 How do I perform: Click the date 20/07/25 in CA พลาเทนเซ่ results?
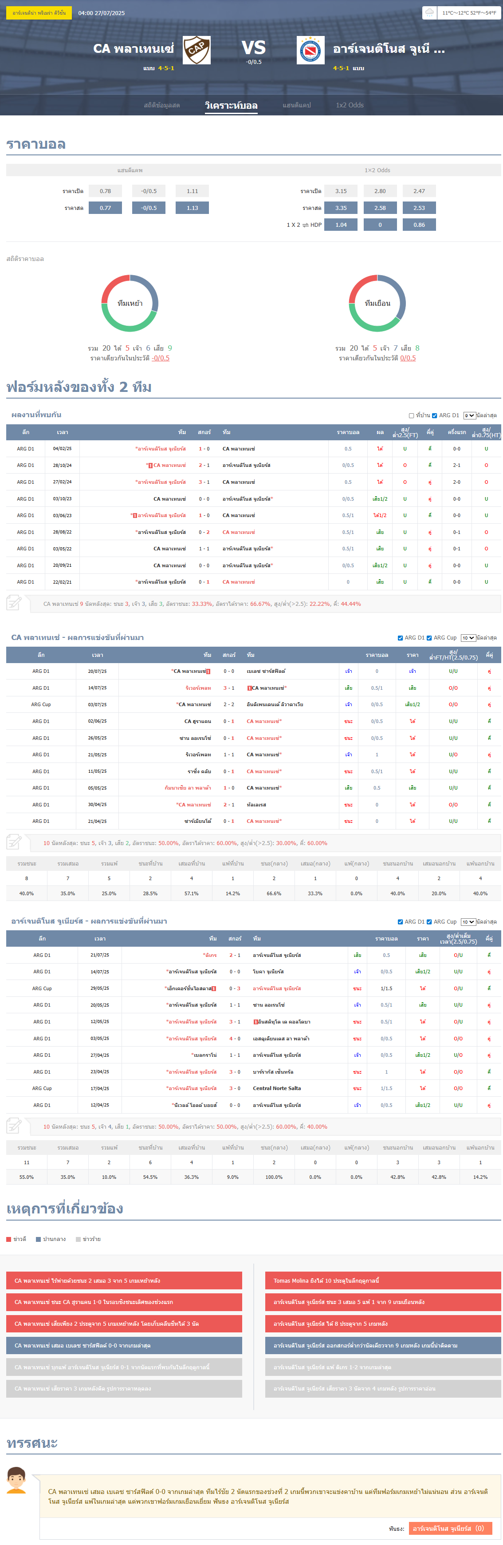click(x=98, y=671)
